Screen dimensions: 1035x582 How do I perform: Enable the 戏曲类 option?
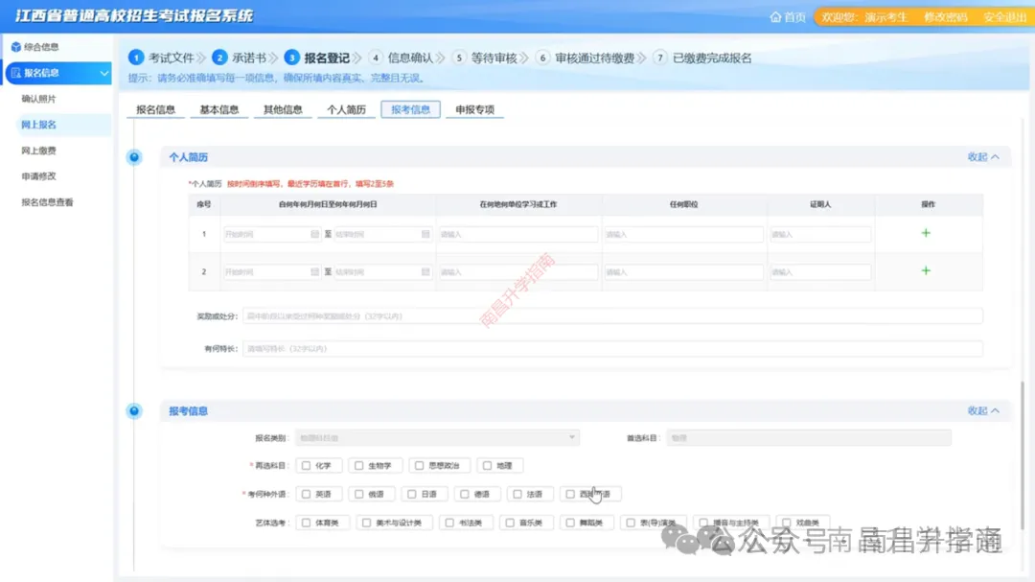click(787, 523)
